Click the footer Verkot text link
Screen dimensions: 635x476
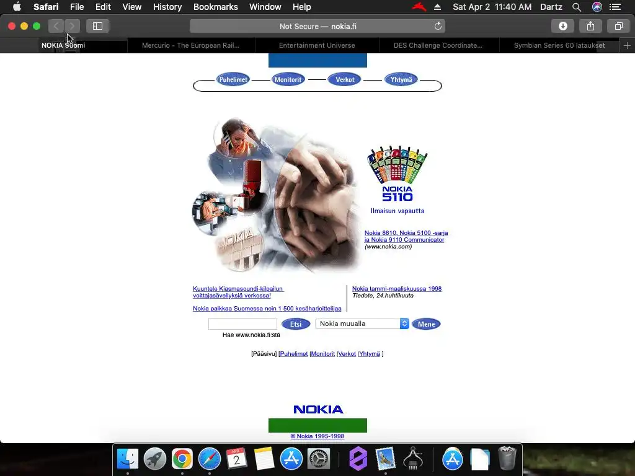(347, 354)
